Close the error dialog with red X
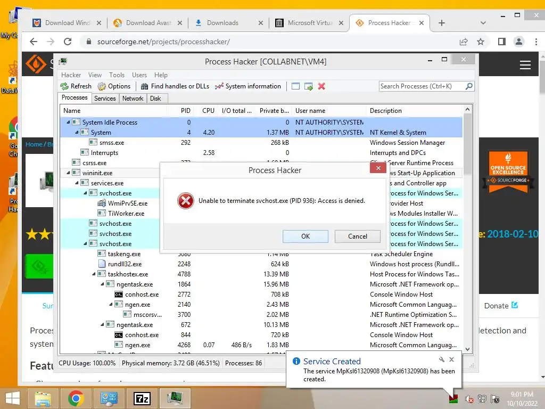The image size is (545, 409). [x=378, y=168]
